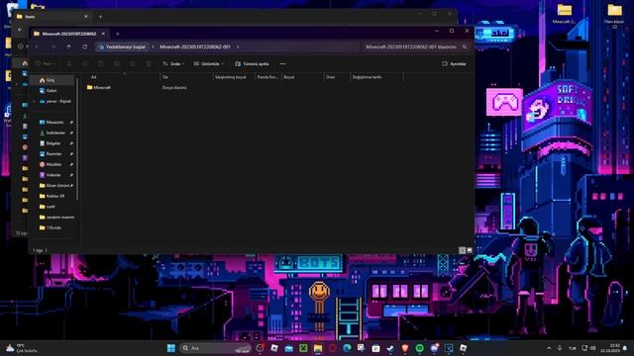This screenshot has height=356, width=634.
Task: Open the Görüntüle view dropdown
Action: 208,63
